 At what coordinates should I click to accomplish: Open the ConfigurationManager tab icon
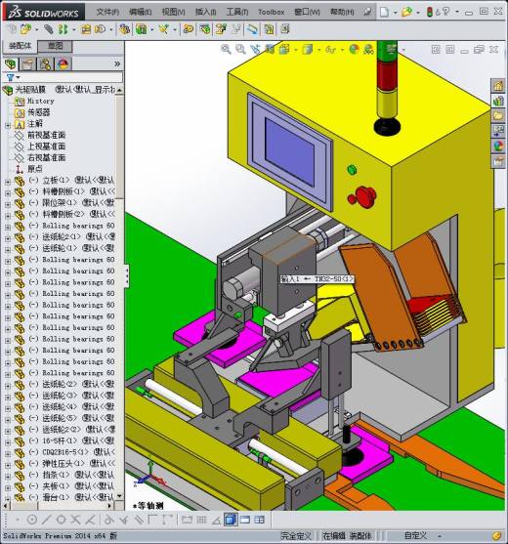(x=46, y=64)
